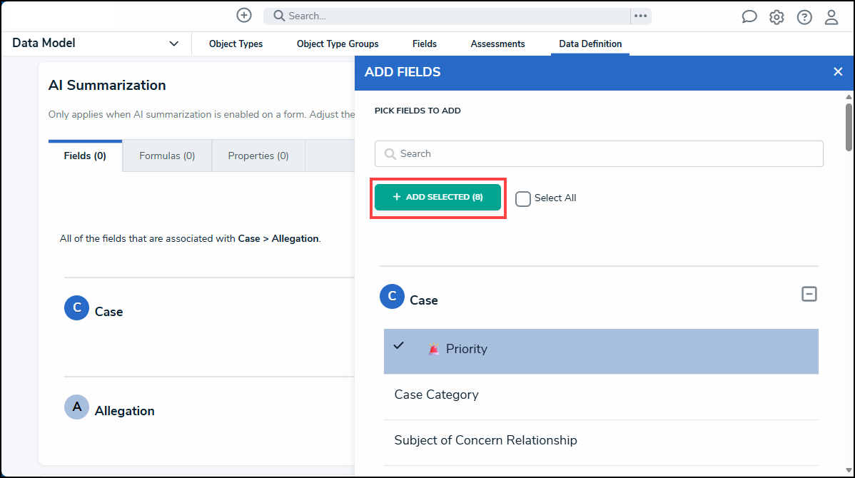This screenshot has width=855, height=478.
Task: Open the Object Type Groups tab
Action: pyautogui.click(x=338, y=44)
